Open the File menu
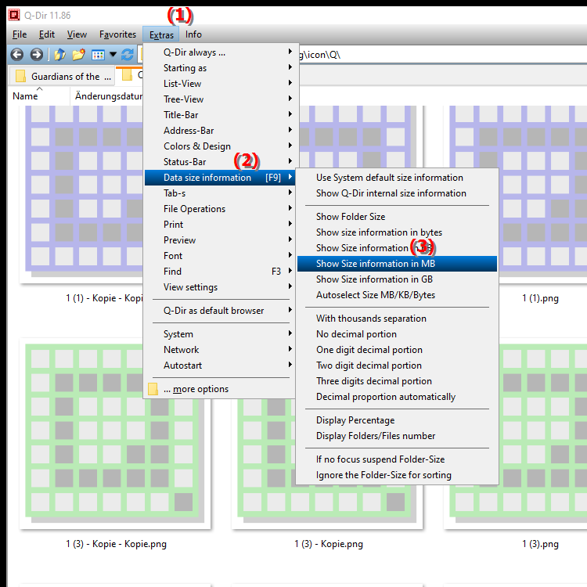Image resolution: width=587 pixels, height=587 pixels. coord(20,34)
